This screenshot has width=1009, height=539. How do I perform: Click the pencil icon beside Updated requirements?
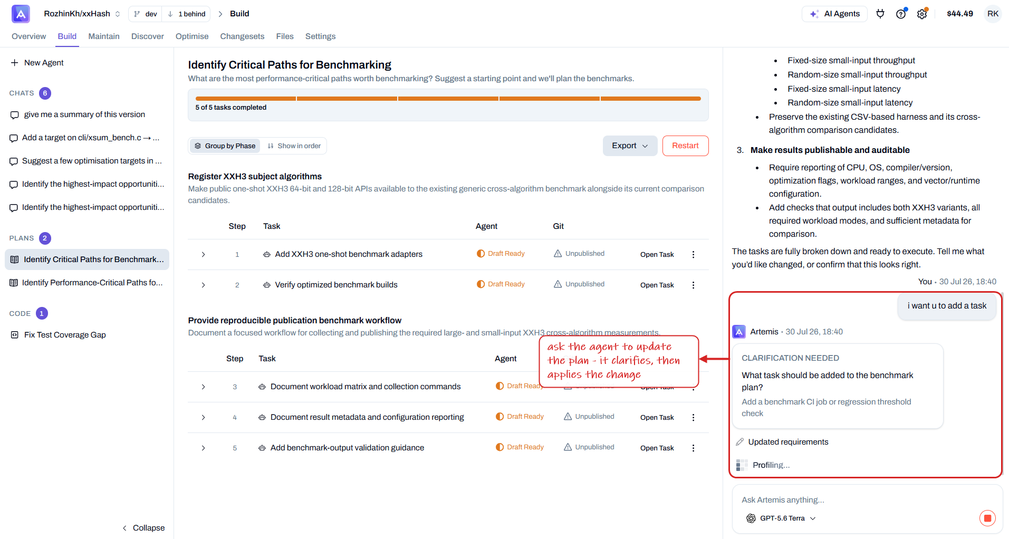tap(740, 442)
